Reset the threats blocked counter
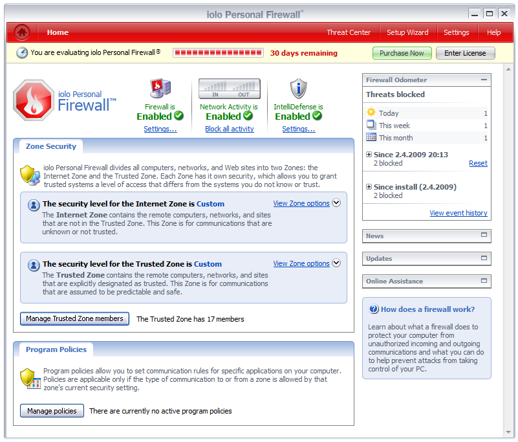This screenshot has width=518, height=442. [x=478, y=163]
